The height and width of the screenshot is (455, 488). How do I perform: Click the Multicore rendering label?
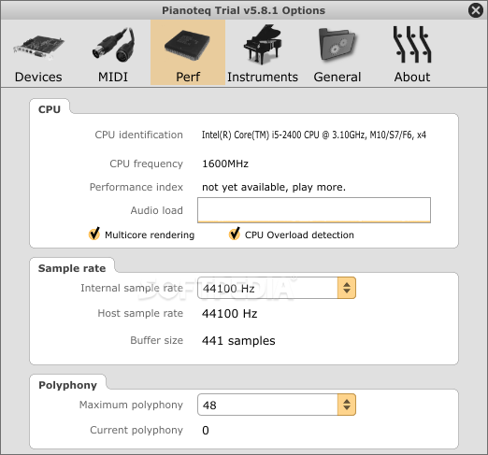[x=150, y=235]
